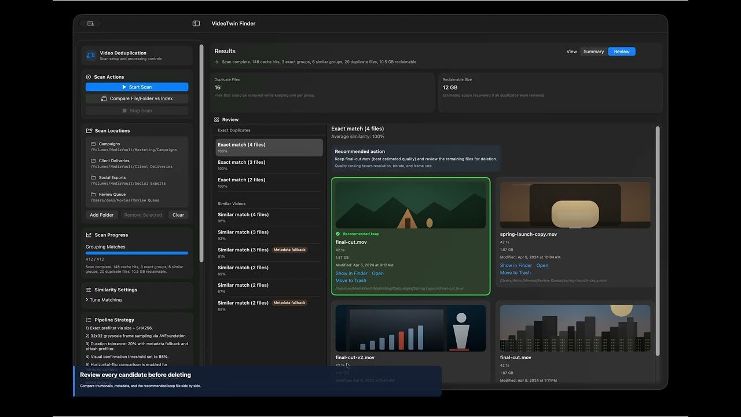Select the Review Queue location row
The width and height of the screenshot is (741, 417).
(137, 197)
